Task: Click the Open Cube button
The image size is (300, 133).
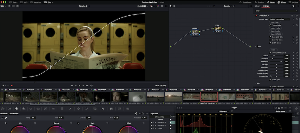Action: click(x=275, y=22)
